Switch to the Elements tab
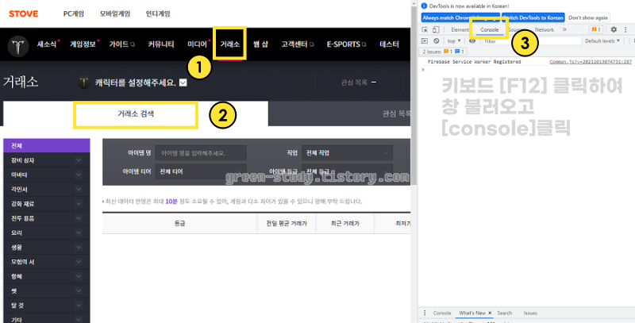 (x=460, y=30)
